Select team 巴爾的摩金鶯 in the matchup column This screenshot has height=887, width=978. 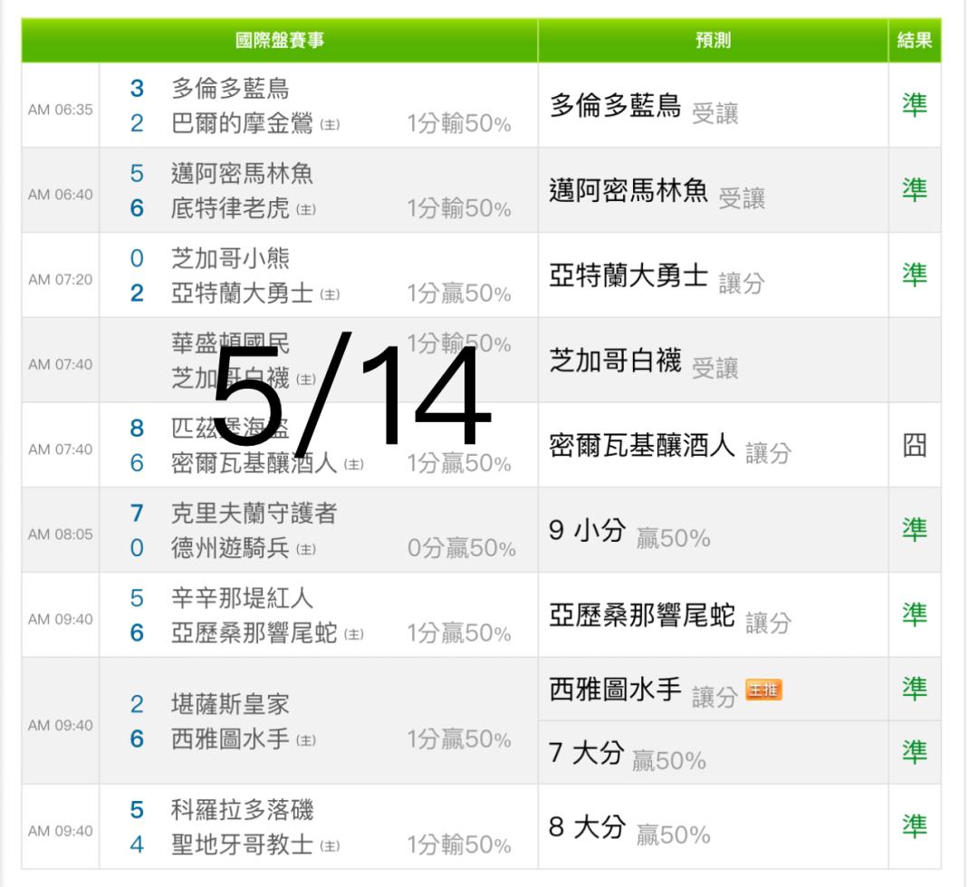point(242,123)
